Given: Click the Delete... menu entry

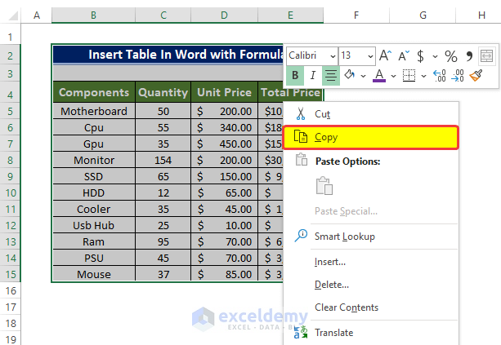Looking at the screenshot, I should (331, 285).
